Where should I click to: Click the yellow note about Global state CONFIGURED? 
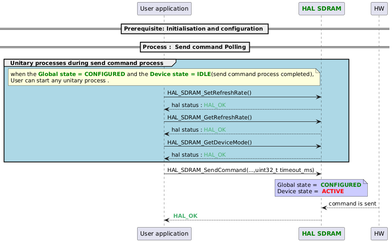click(164, 77)
